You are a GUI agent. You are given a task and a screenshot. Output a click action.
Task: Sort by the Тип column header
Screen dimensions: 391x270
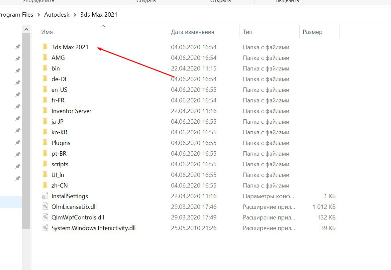(x=247, y=32)
